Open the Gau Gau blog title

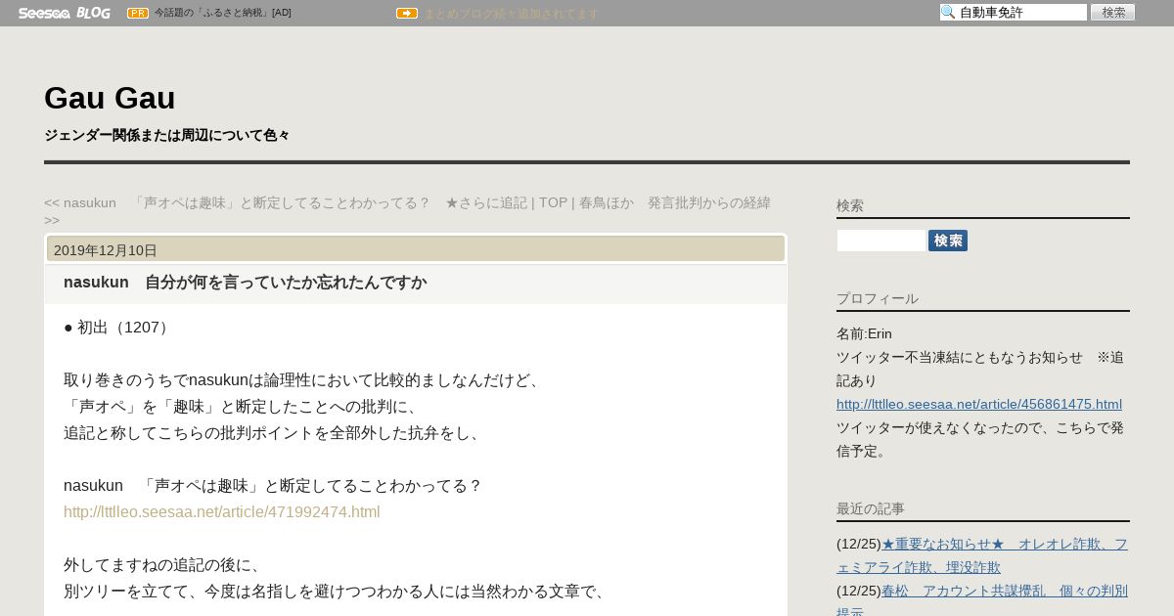click(x=110, y=98)
